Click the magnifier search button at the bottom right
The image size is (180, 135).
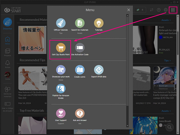click(x=170, y=127)
